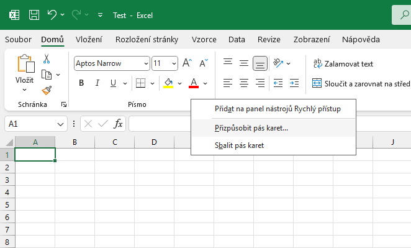Align text to middle of cell
This screenshot has width=411, height=248.
tap(244, 63)
